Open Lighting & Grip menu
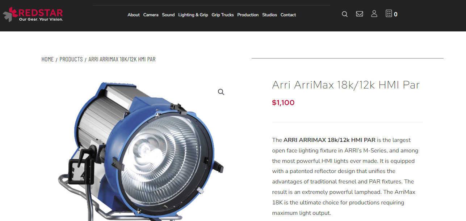Image resolution: width=466 pixels, height=221 pixels. (x=193, y=15)
